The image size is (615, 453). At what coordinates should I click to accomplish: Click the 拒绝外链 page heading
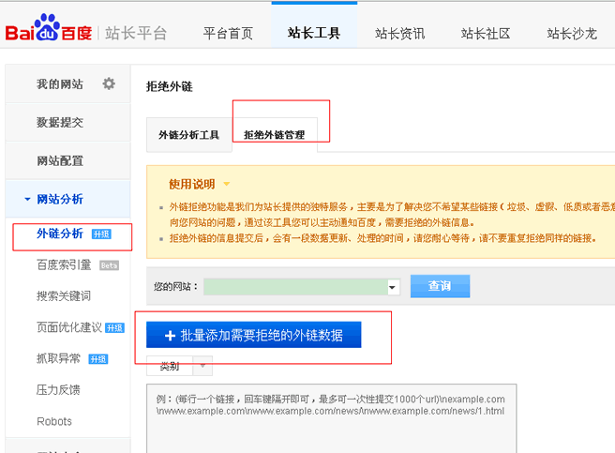(x=170, y=86)
